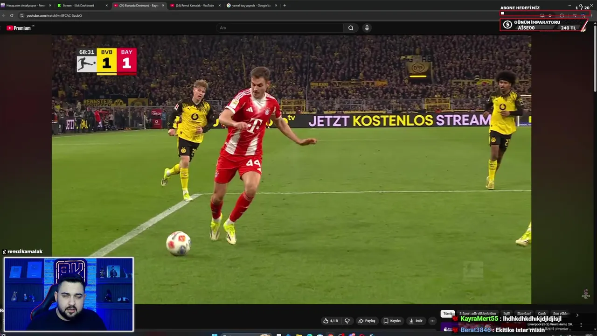Open site information icon in address bar
Screen dimensions: 597x336
coord(22,15)
